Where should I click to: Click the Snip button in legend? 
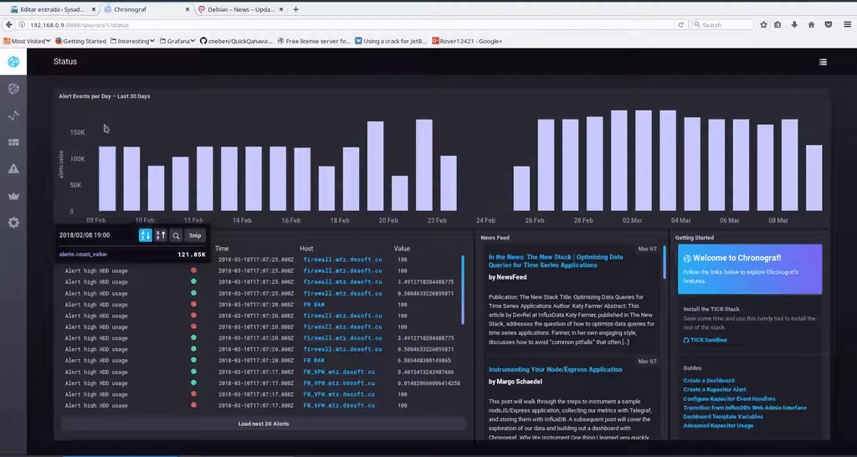tap(195, 235)
